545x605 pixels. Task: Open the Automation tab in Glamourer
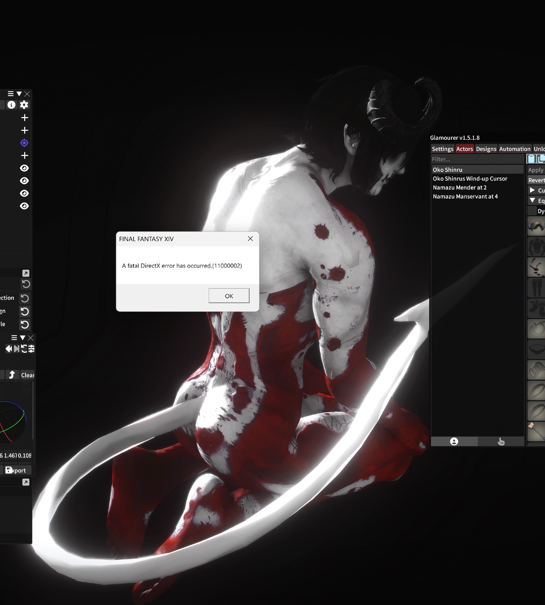(x=514, y=149)
